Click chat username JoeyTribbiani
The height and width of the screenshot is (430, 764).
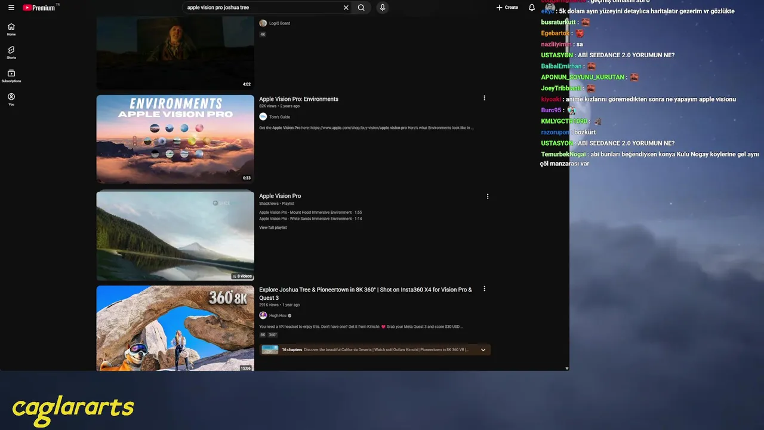(x=561, y=88)
